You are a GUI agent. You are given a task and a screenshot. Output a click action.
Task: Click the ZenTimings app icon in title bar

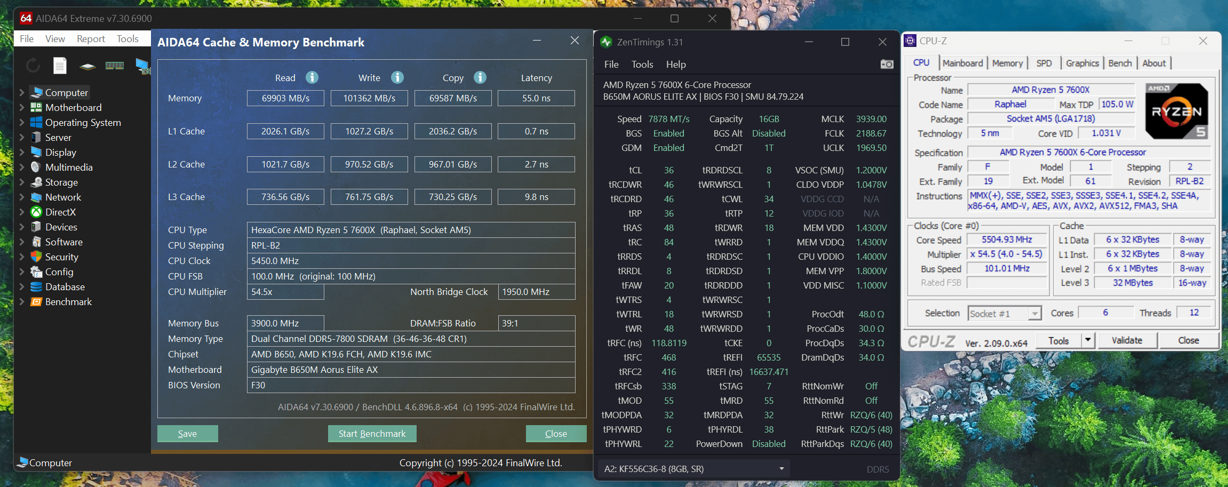[606, 42]
